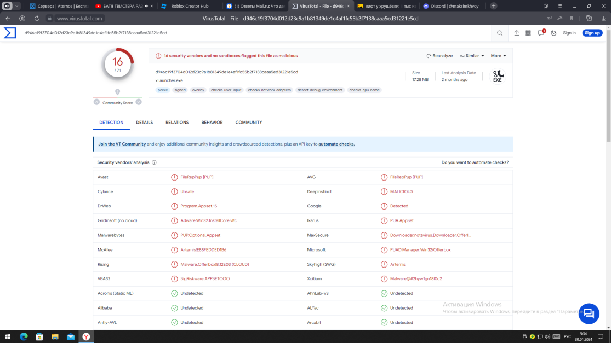Switch to the BEHAVIOR tab

(212, 123)
